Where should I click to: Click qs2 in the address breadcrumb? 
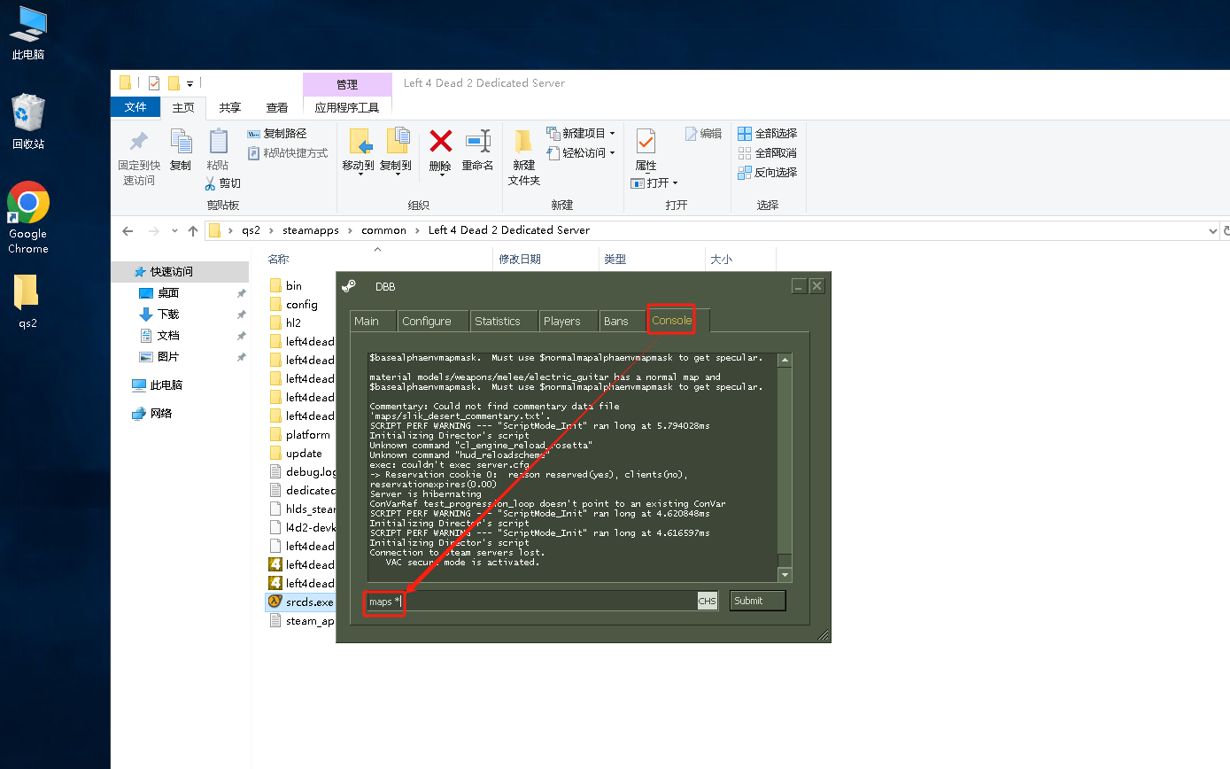pyautogui.click(x=251, y=230)
